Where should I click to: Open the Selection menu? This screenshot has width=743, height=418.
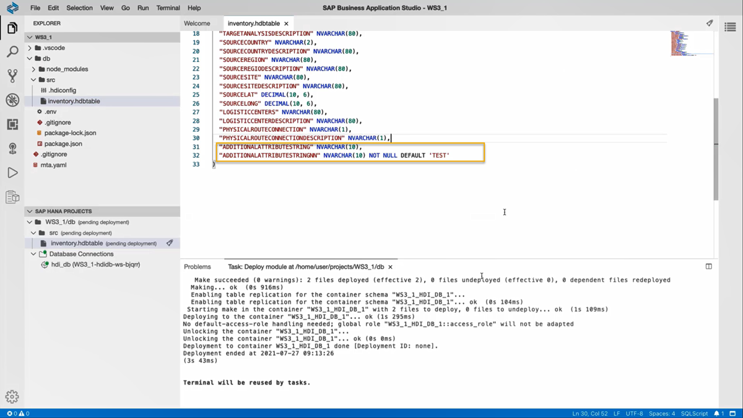pos(79,8)
